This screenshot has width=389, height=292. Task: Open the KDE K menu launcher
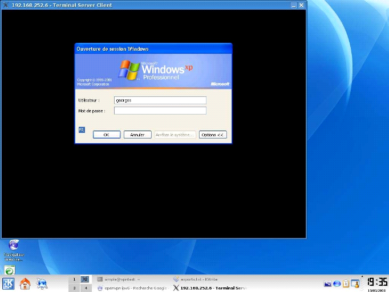9,284
